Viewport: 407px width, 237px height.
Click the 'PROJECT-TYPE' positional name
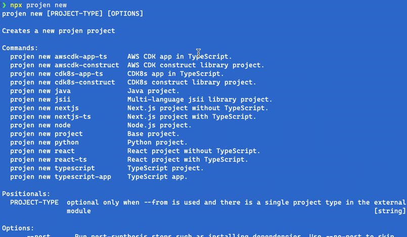[x=34, y=203]
